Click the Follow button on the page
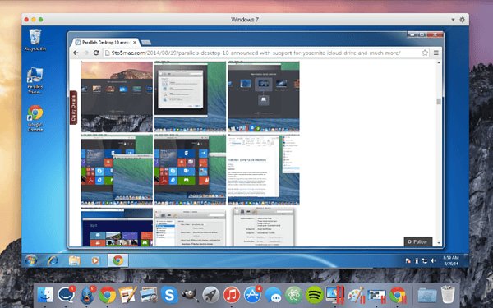493x308 pixels. click(x=418, y=241)
